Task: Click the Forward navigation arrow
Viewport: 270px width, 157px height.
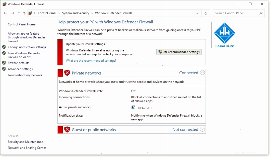Action: click(x=13, y=13)
